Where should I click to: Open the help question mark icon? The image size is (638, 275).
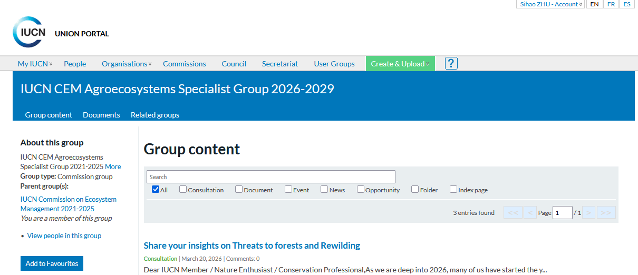tap(451, 63)
